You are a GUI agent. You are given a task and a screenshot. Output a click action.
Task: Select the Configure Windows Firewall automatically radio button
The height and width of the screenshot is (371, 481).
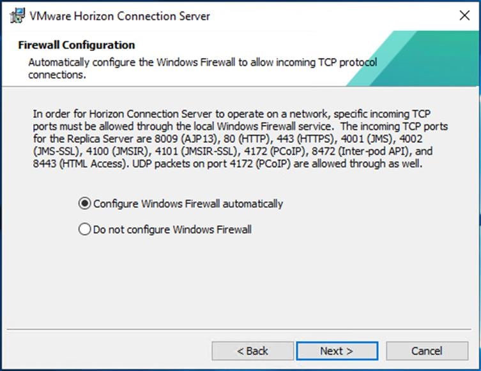84,204
